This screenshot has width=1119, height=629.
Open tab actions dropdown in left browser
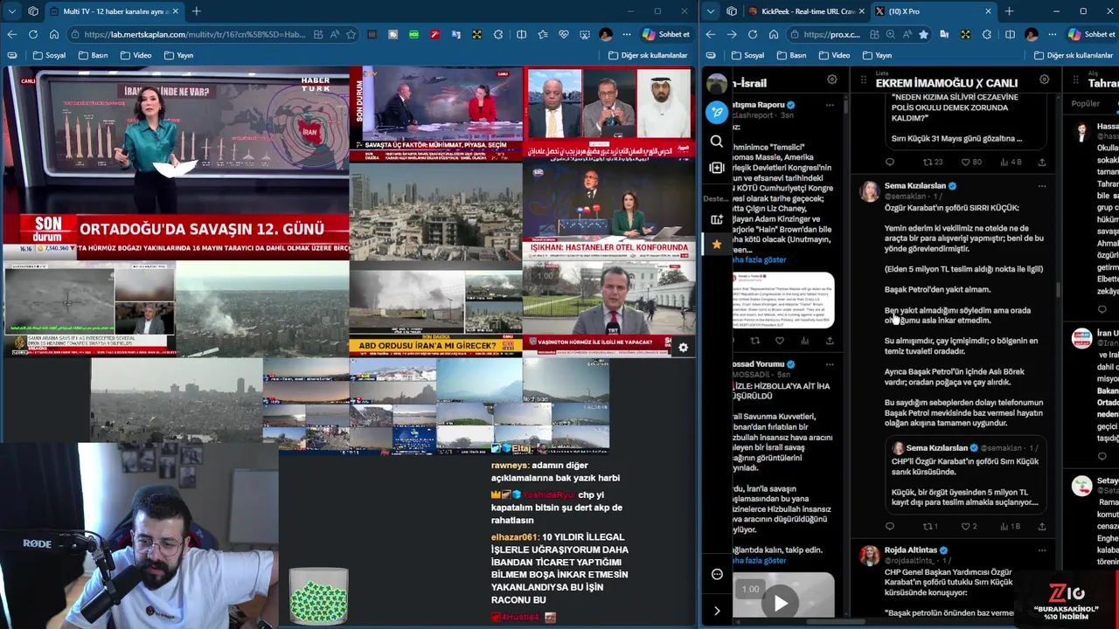[11, 11]
